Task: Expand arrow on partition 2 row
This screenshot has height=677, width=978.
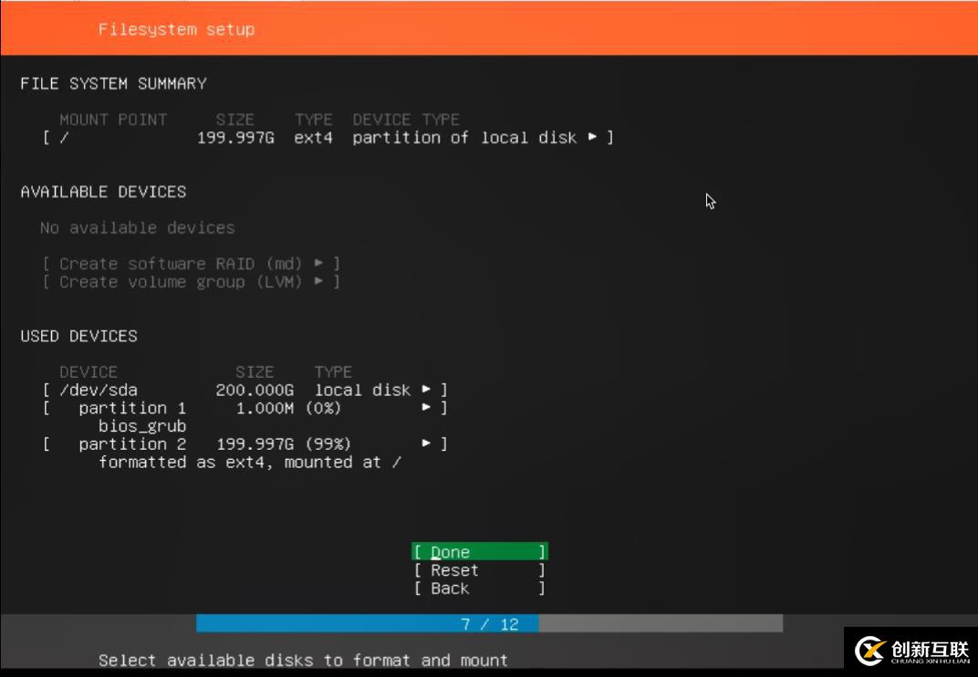Action: pyautogui.click(x=426, y=443)
